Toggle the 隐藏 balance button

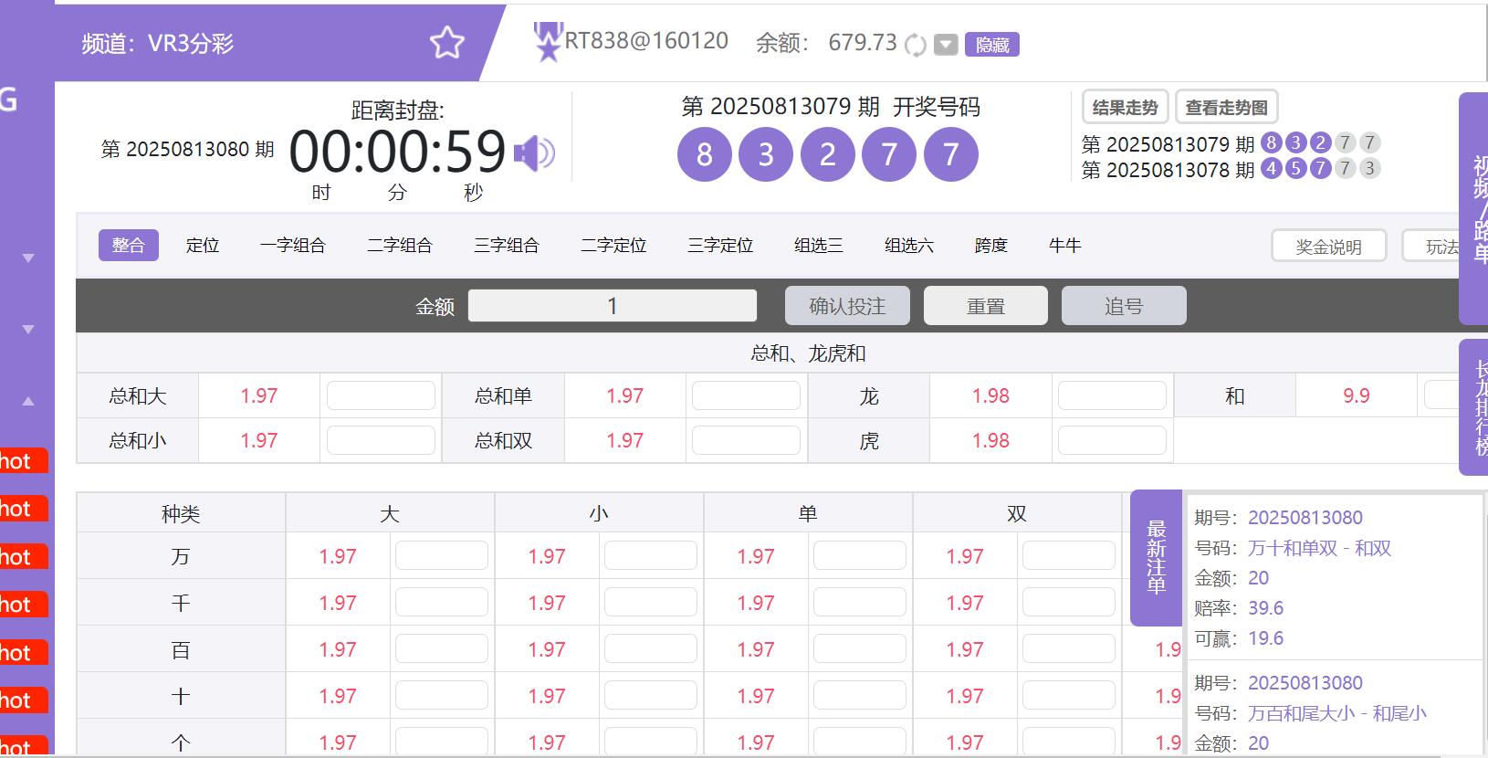point(991,45)
